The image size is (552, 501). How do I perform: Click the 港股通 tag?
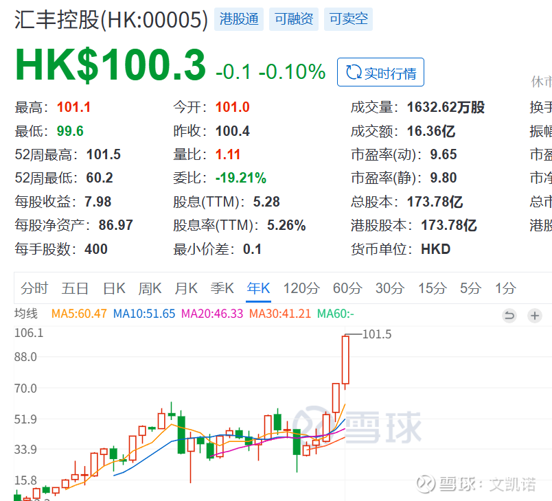(239, 19)
